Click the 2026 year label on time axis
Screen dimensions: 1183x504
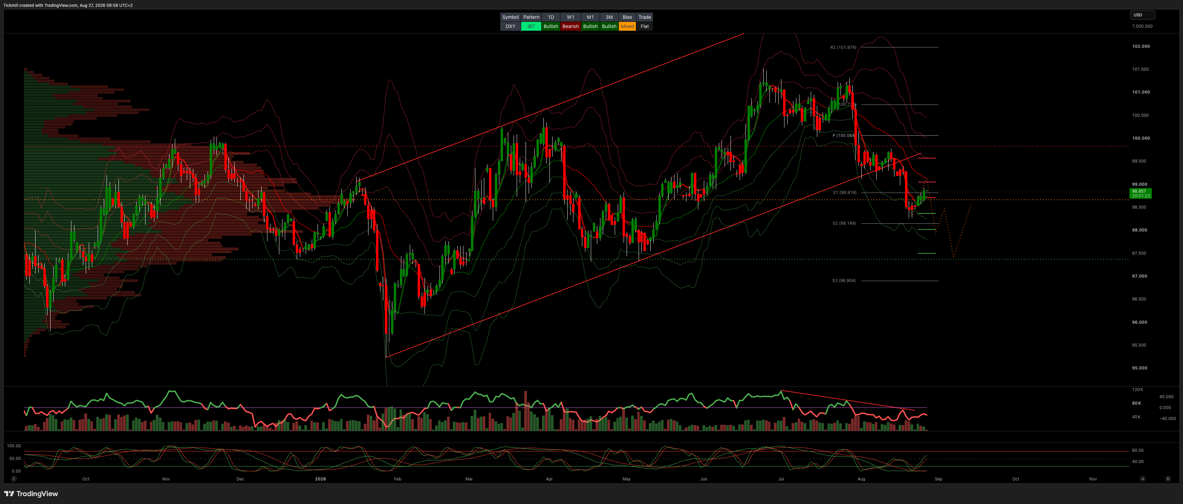click(x=321, y=479)
